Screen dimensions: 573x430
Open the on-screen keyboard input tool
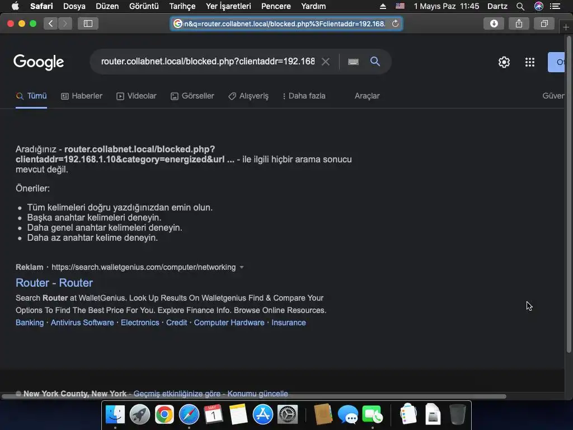[353, 62]
